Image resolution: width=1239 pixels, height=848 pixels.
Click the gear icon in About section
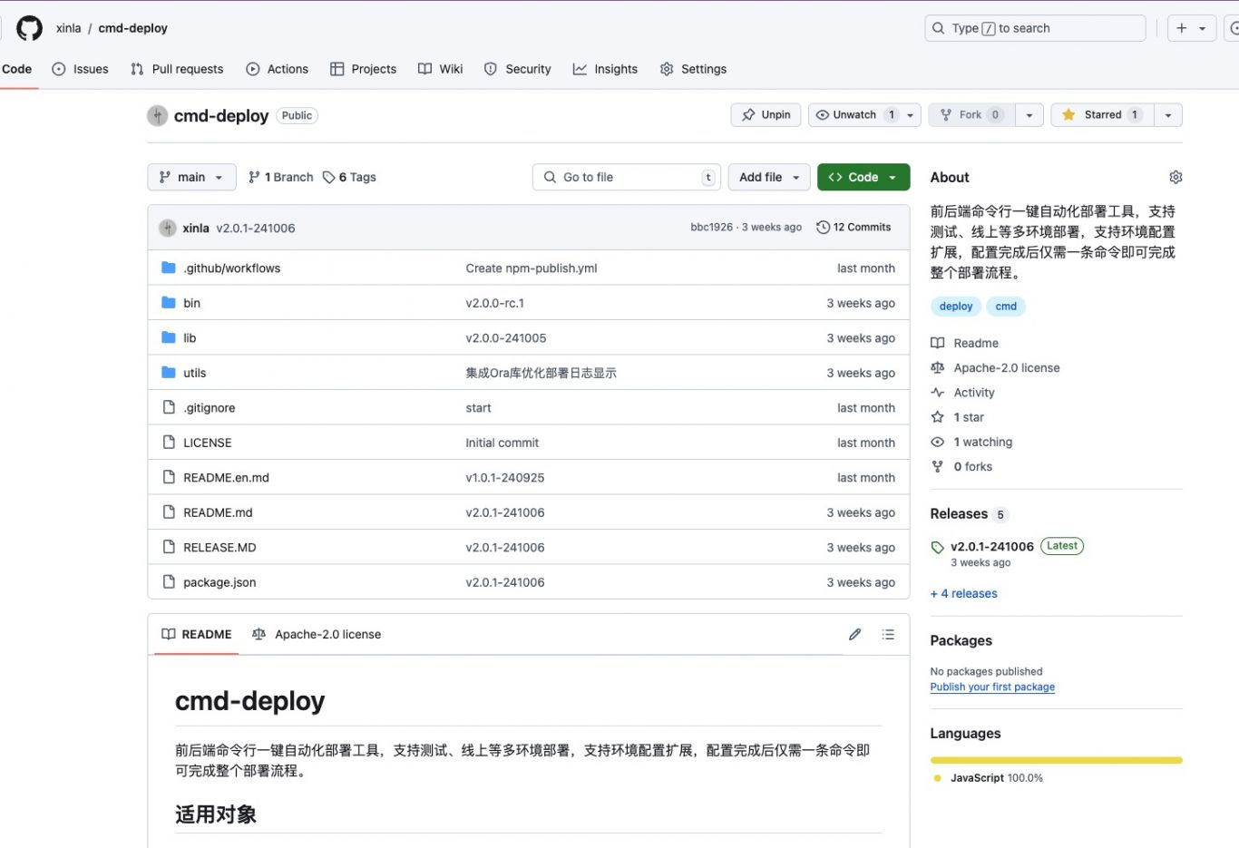(x=1176, y=177)
